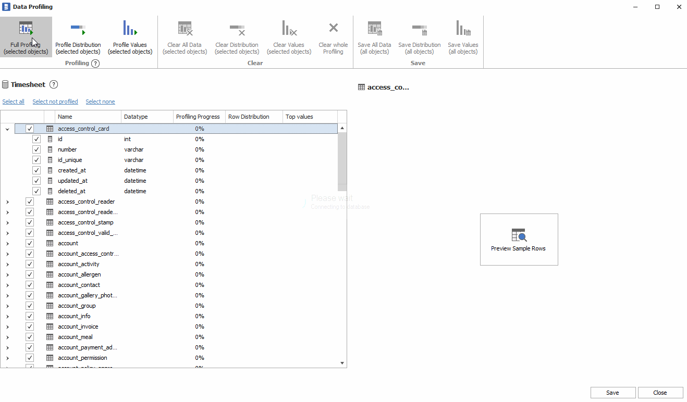Click Preview Sample Rows

[x=519, y=239]
